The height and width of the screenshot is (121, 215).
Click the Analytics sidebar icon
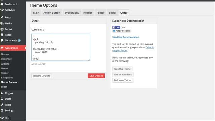pyautogui.click(x=2, y=10)
